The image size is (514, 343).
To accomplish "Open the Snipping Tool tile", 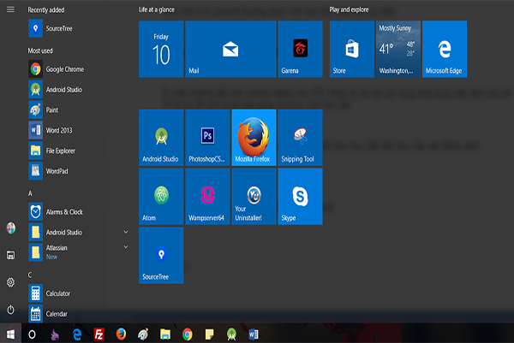I will click(x=300, y=138).
